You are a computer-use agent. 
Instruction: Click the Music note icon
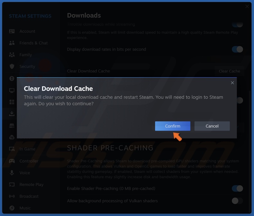point(12,208)
